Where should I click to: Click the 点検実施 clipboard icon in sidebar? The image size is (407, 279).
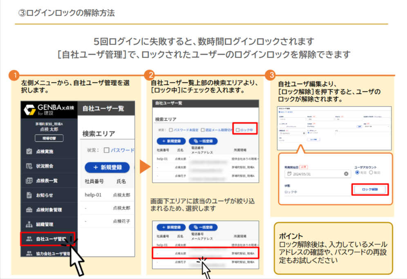[x=29, y=151]
